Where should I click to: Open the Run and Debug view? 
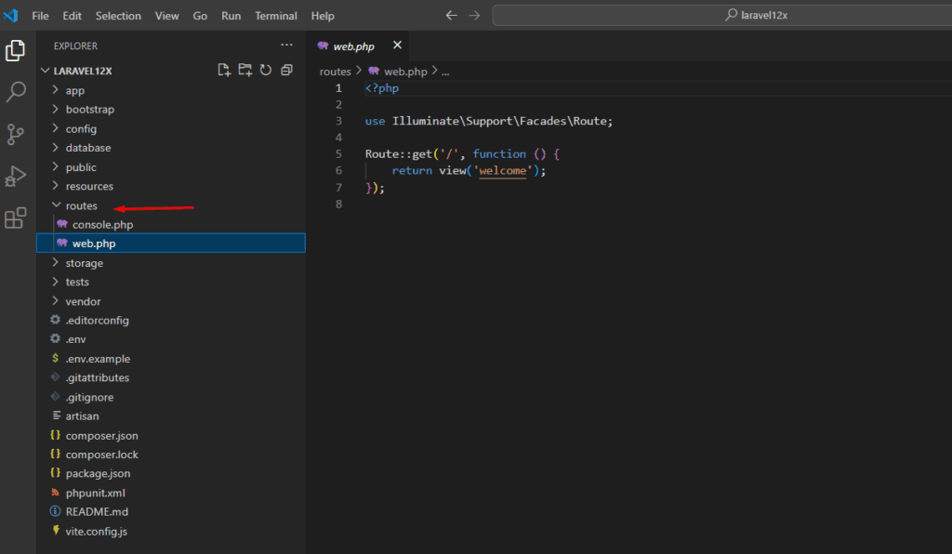(x=16, y=176)
